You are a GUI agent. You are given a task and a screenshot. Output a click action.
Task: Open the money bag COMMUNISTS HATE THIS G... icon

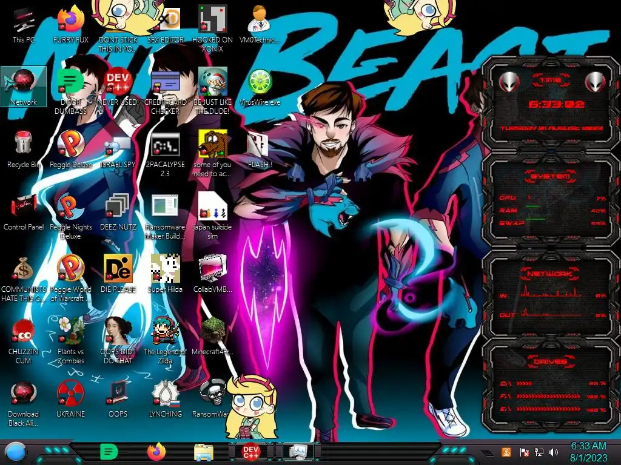click(x=24, y=279)
